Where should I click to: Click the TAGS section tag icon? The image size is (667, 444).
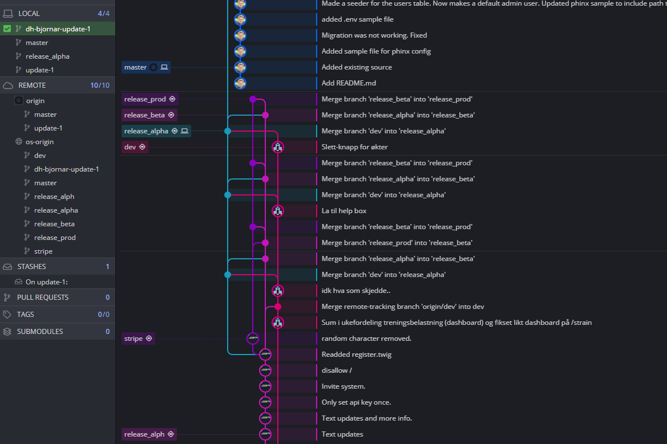coord(7,315)
